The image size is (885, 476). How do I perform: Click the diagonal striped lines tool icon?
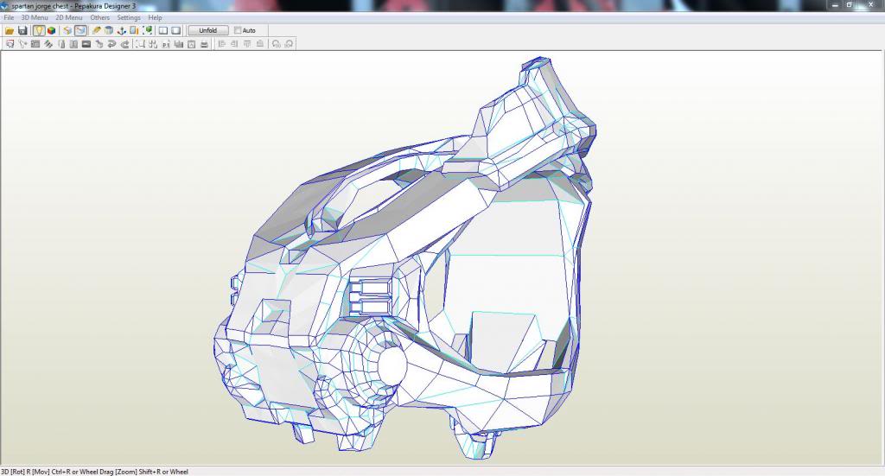(48, 44)
